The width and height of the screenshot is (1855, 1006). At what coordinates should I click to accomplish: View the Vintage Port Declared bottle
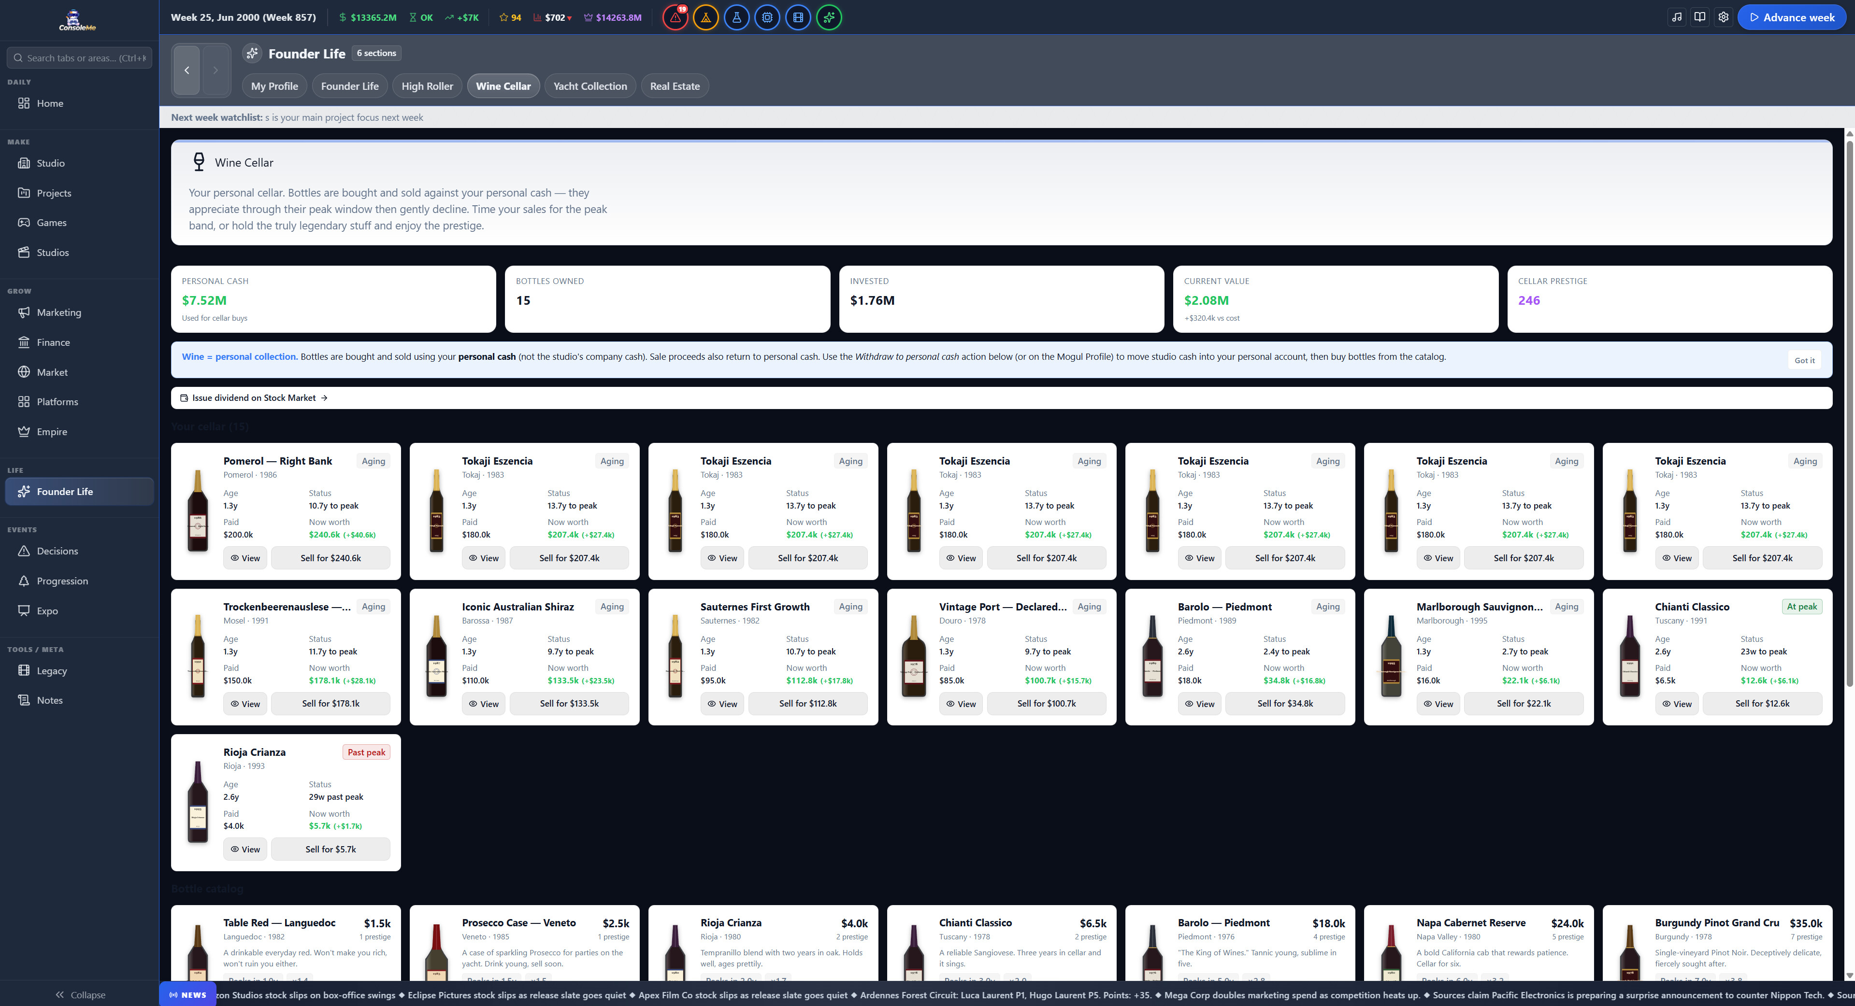(x=961, y=704)
